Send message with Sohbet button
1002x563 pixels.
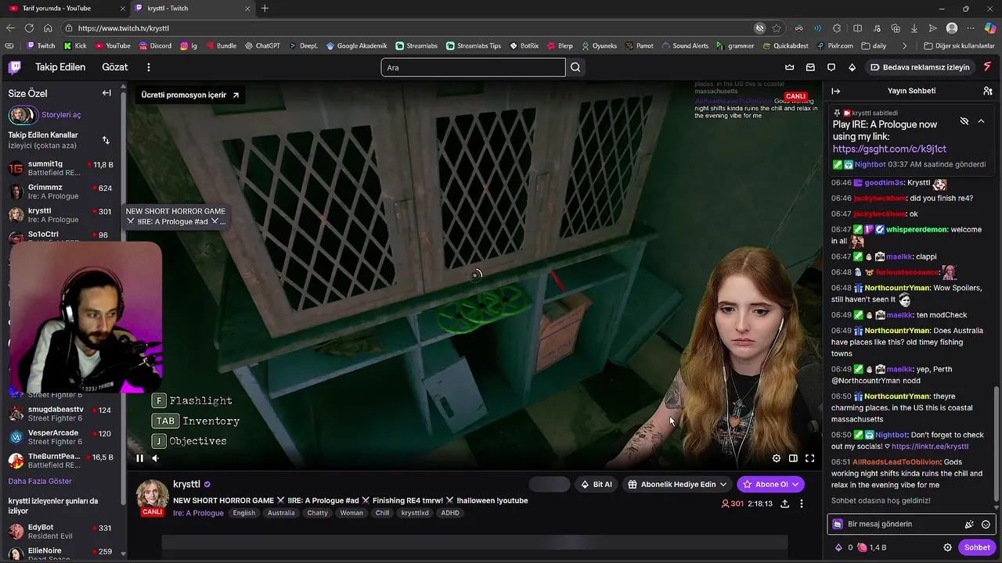977,547
